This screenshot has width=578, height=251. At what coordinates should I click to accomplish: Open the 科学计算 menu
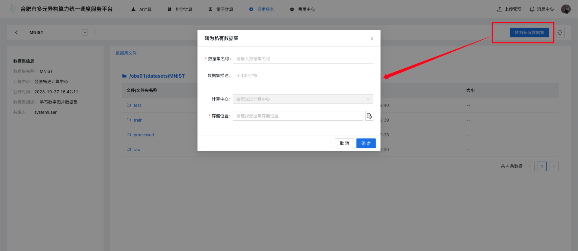point(180,9)
